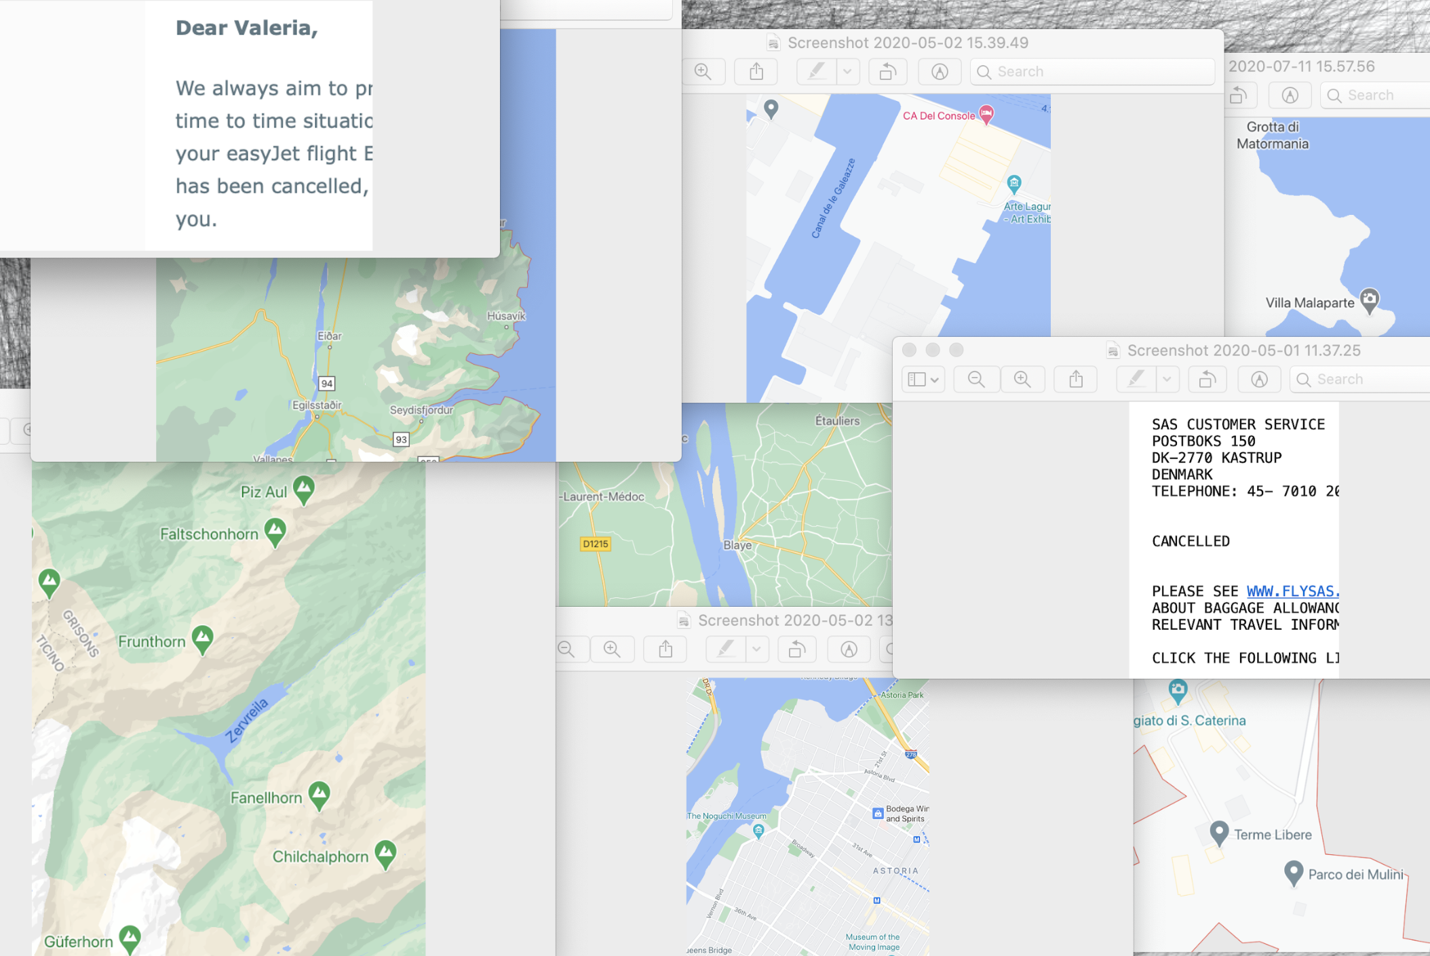Viewport: 1430px width, 956px height.
Task: Show Markup toolbar in the 15.39.49 window
Action: click(940, 71)
